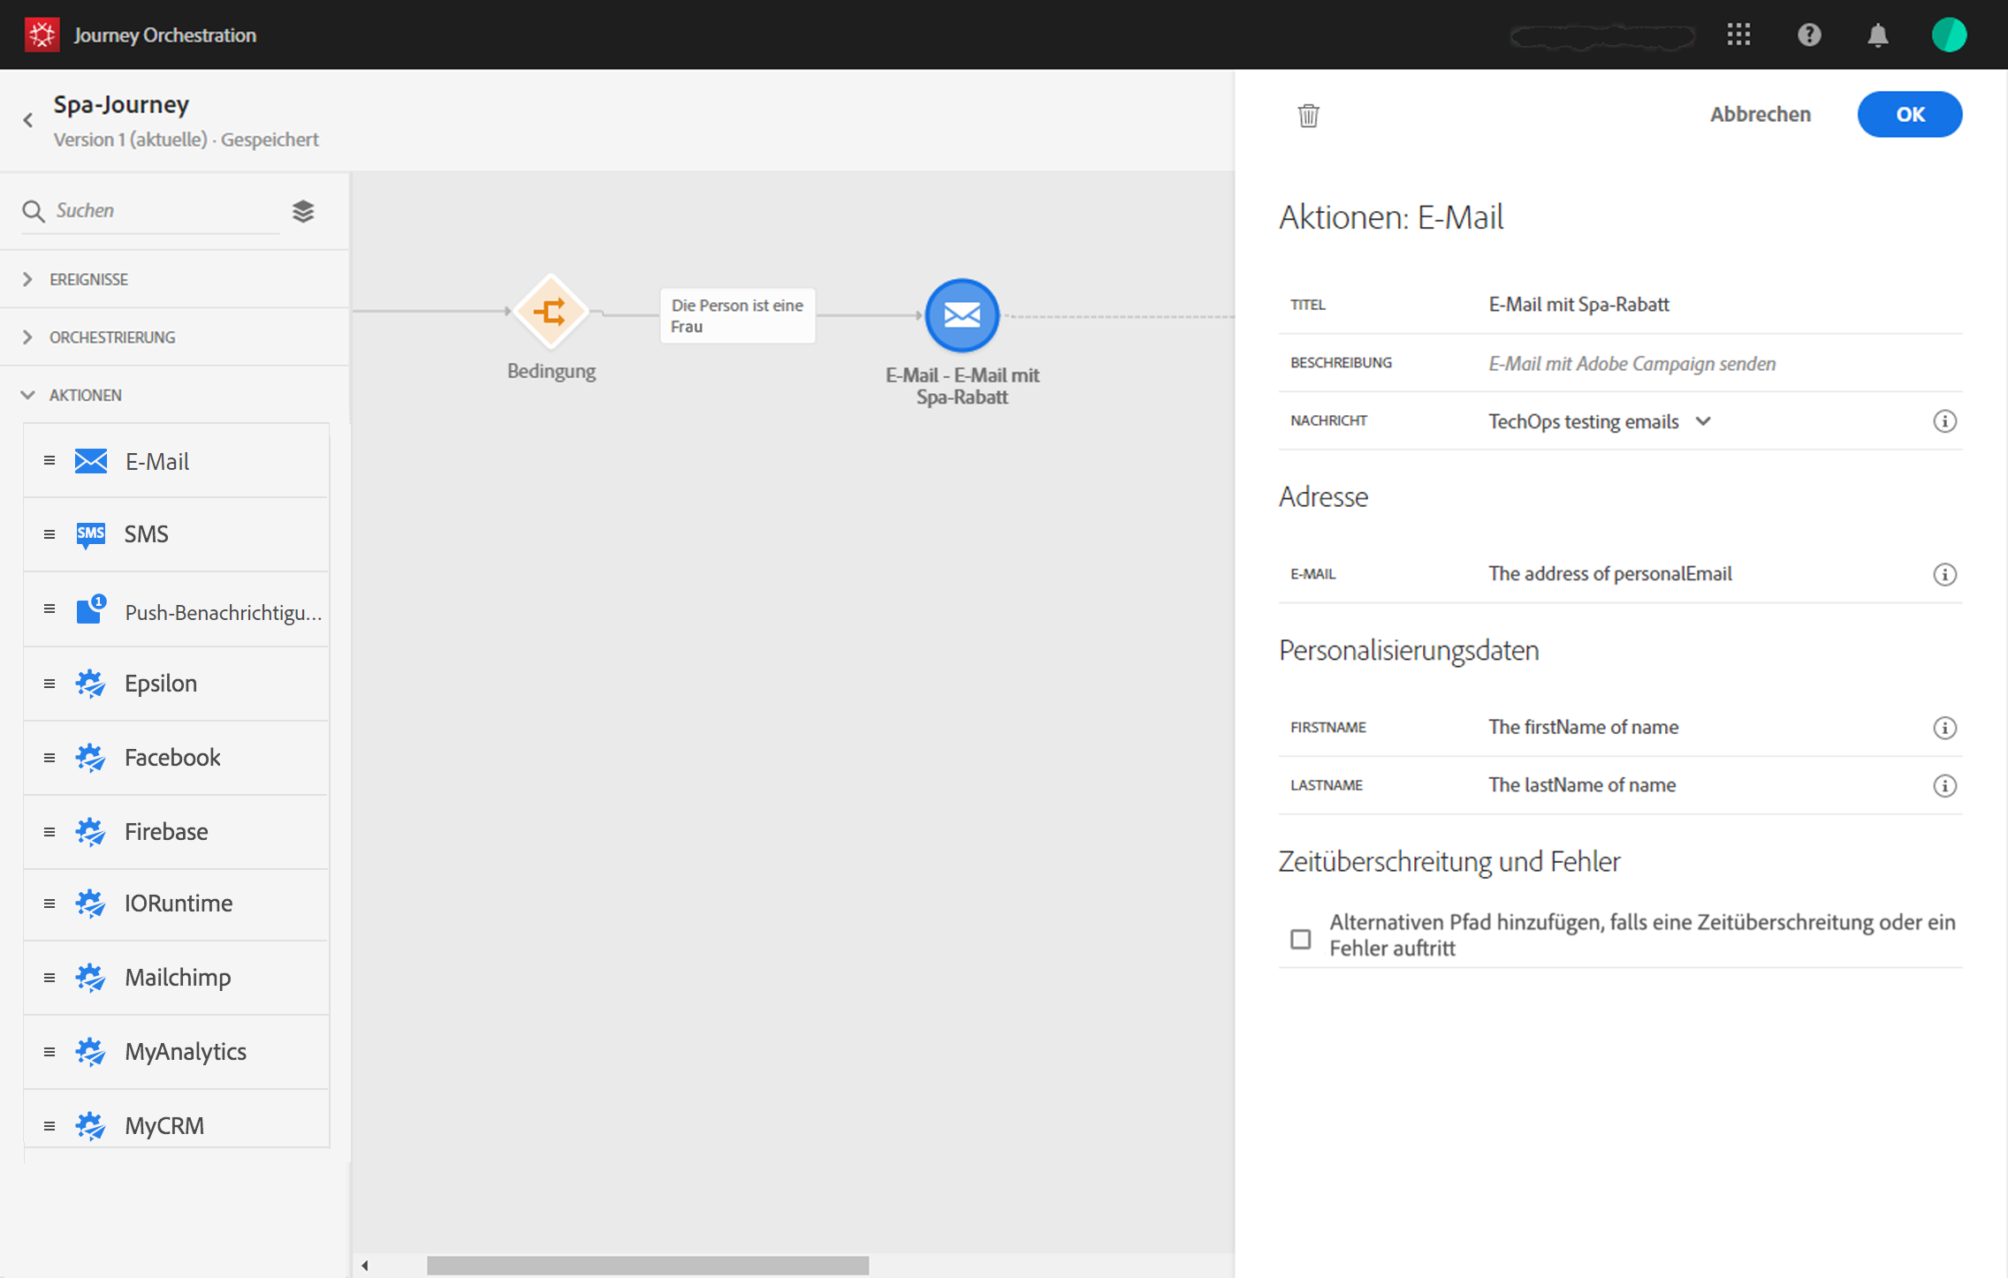Enable alternative path on timeout checkbox
Image resolution: width=2008 pixels, height=1278 pixels.
(1300, 938)
